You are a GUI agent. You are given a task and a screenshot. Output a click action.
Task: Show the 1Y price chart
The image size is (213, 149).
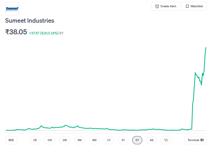109,140
